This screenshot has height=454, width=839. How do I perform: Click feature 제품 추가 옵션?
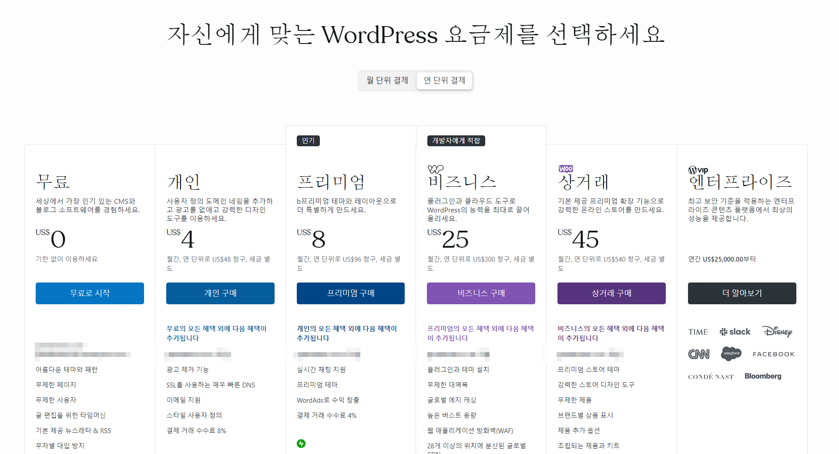pos(579,430)
